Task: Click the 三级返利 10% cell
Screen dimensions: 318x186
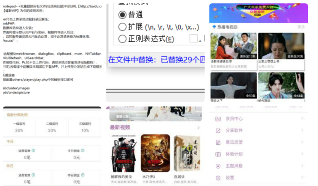Action: tap(85, 127)
